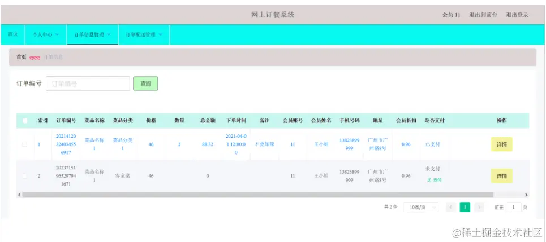Check the checkbox for row 2
This screenshot has height=242, width=546.
point(25,176)
